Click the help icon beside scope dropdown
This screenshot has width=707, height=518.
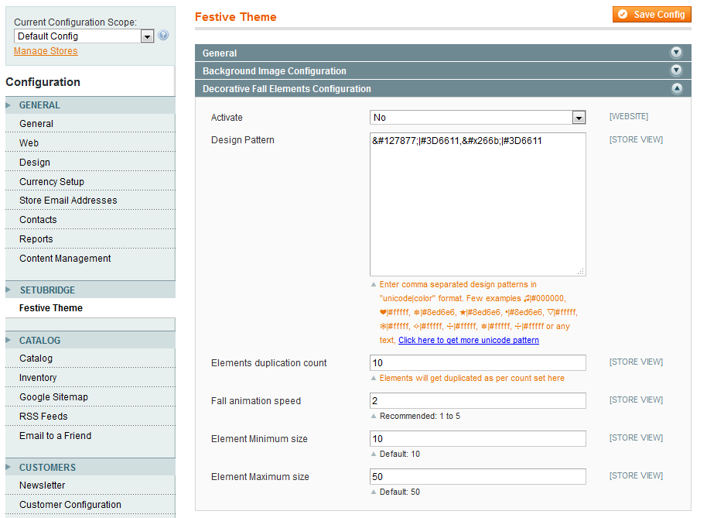point(163,36)
